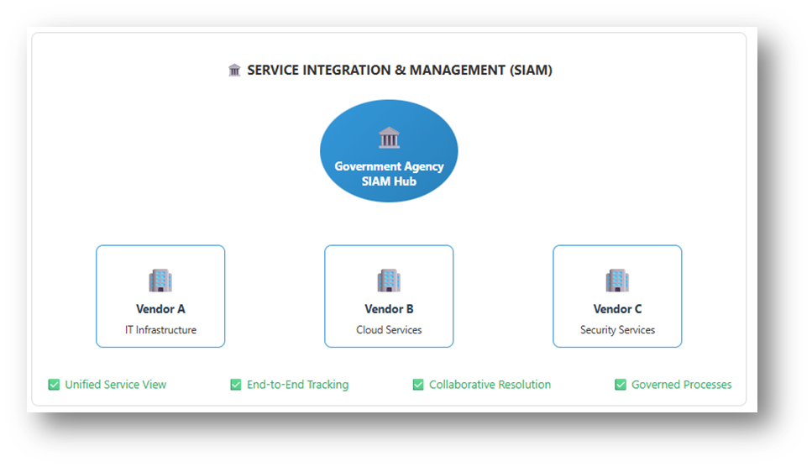Click the 'Security Services' subtitle

click(617, 330)
